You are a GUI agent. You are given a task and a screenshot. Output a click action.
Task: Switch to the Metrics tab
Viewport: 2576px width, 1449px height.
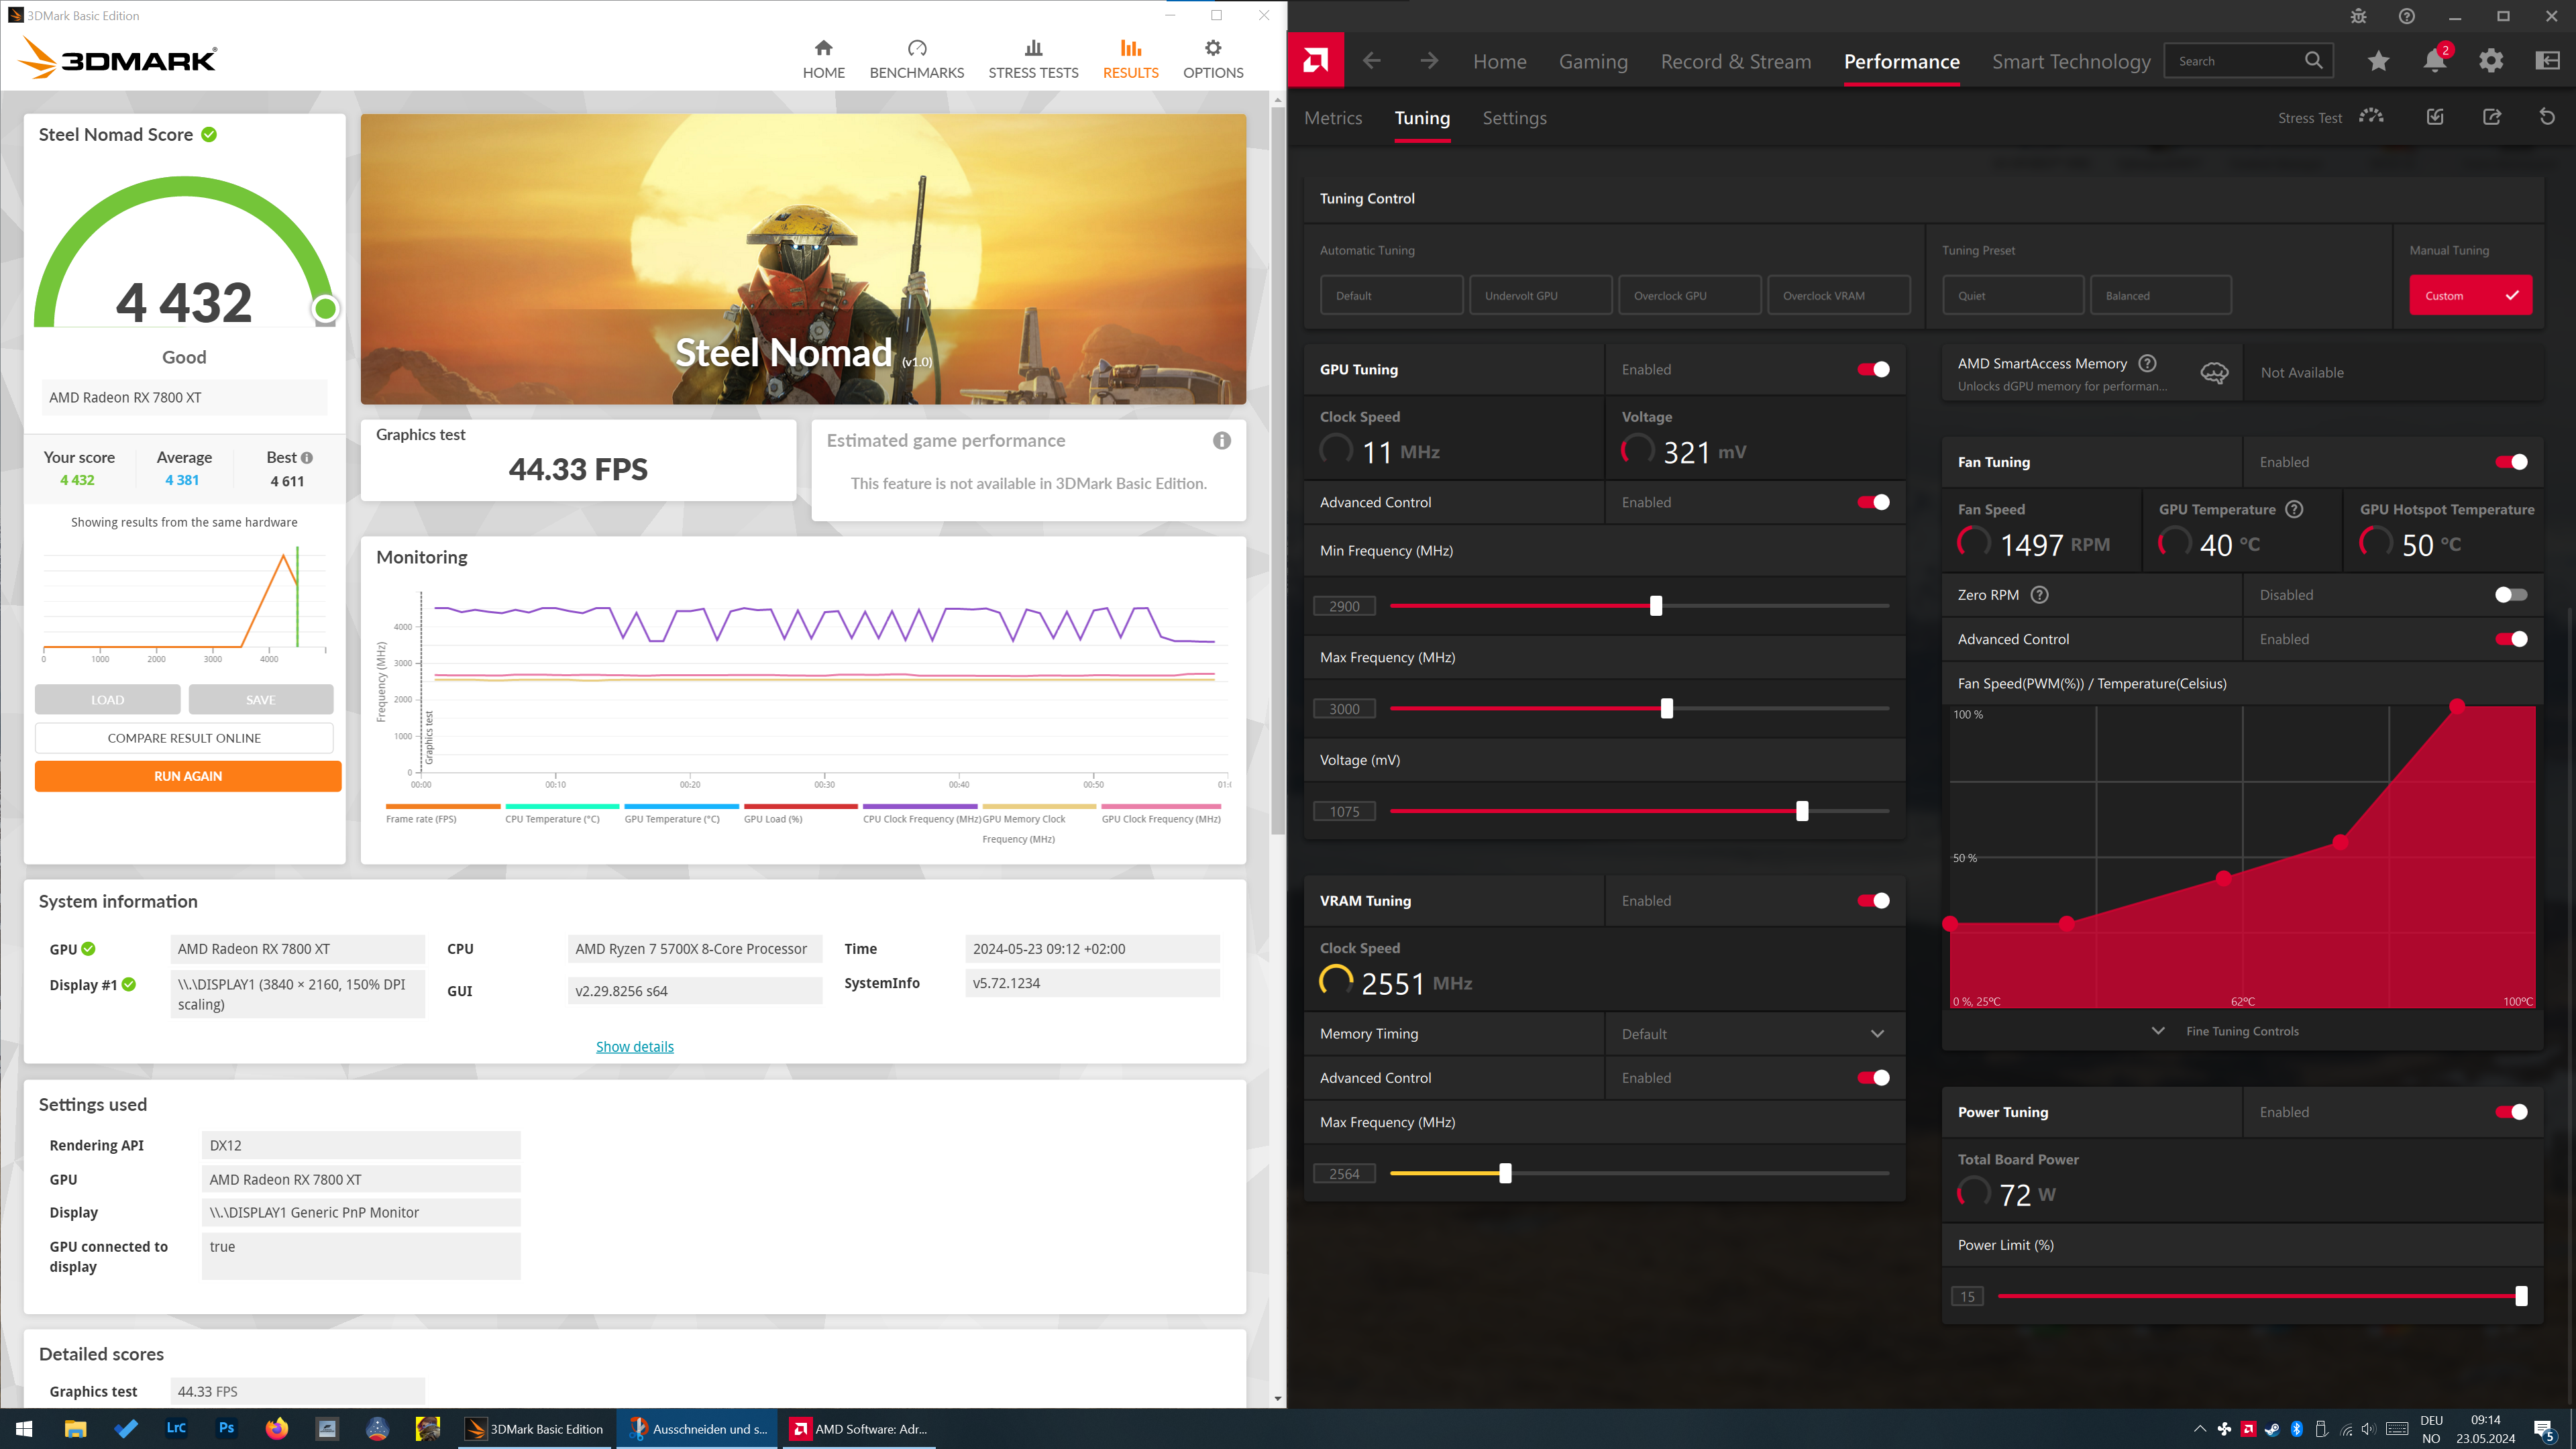(1333, 118)
